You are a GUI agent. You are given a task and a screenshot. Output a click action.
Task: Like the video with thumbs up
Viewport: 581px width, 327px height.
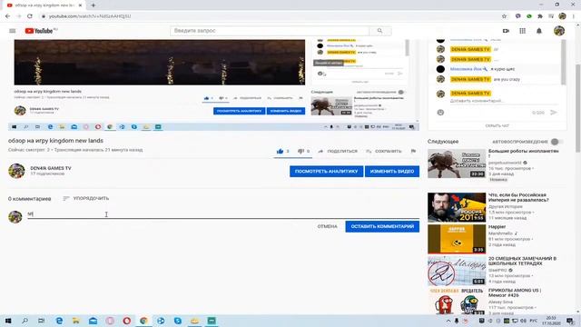point(280,151)
